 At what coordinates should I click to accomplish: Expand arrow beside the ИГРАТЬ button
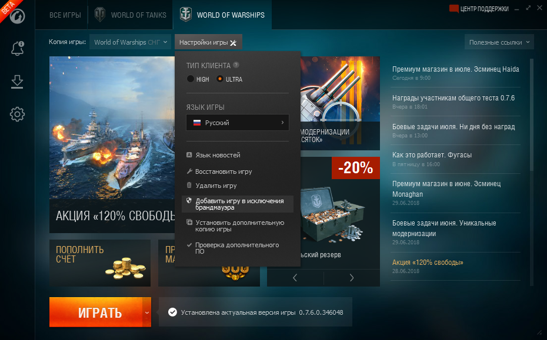(147, 312)
